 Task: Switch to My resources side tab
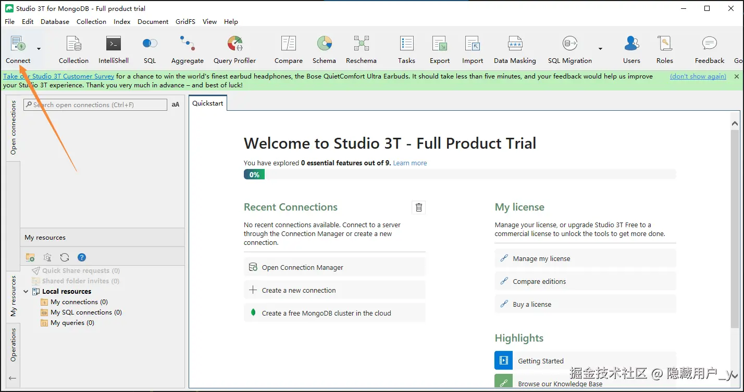[x=13, y=296]
